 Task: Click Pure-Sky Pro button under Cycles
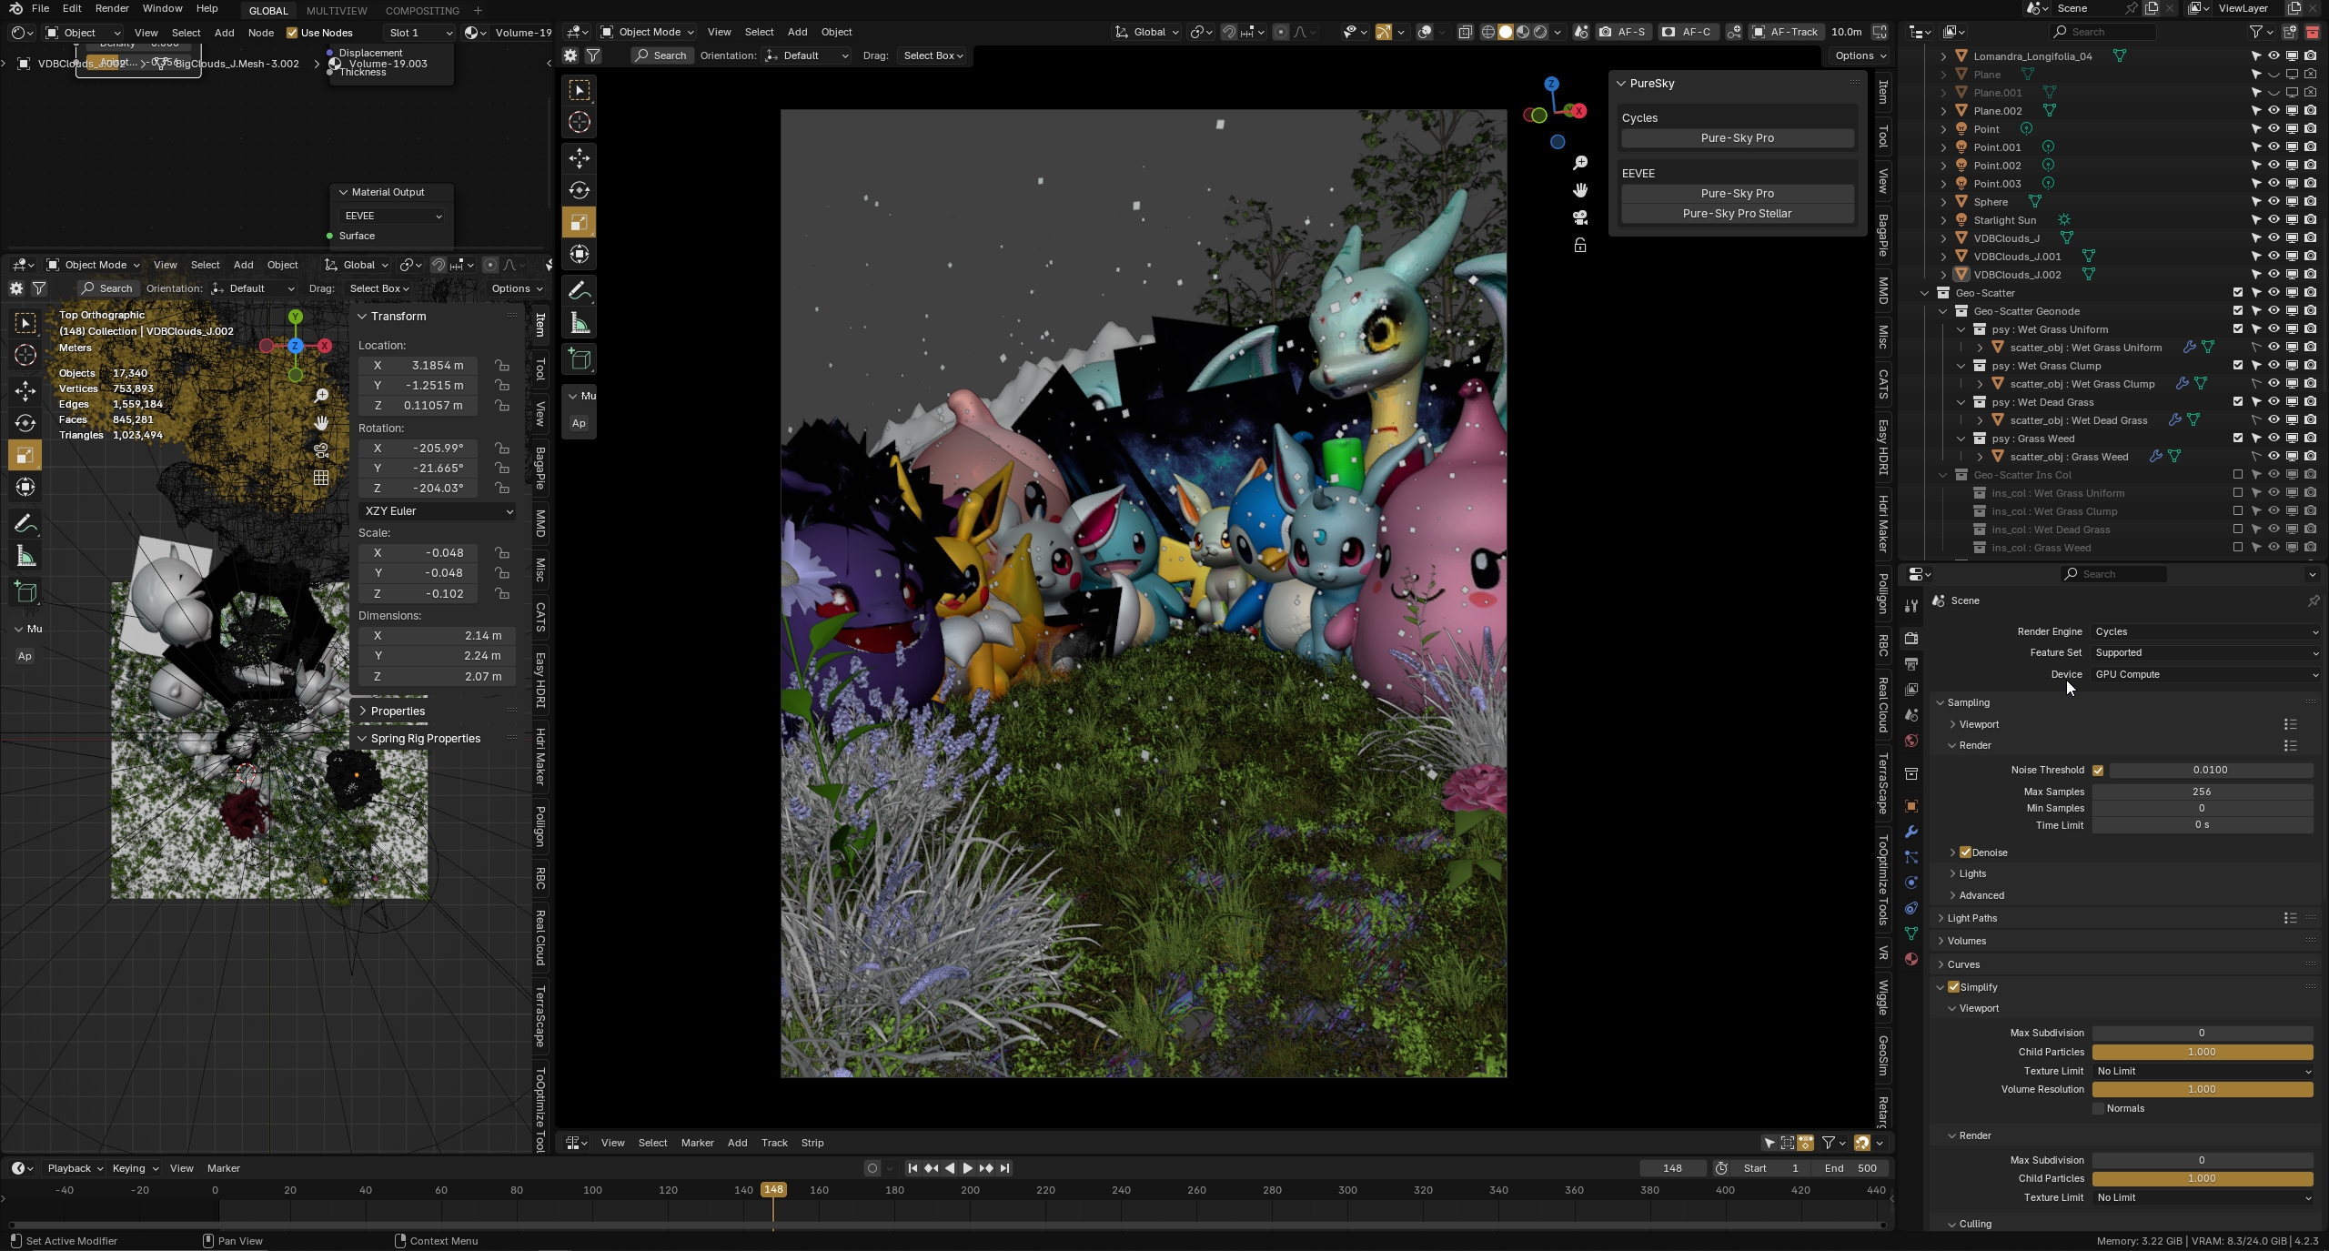(1737, 138)
